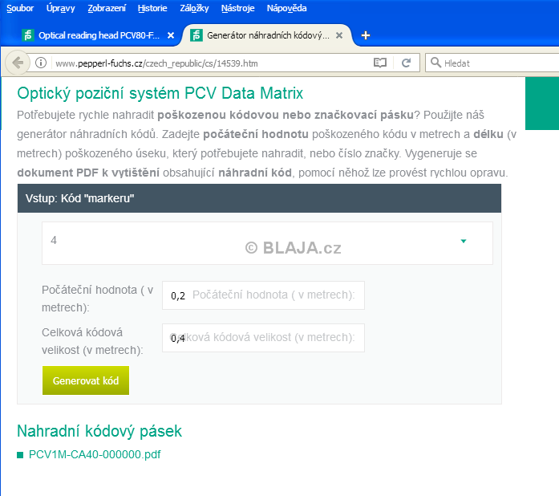Open the Soubor menu
This screenshot has width=559, height=496.
pyautogui.click(x=20, y=8)
